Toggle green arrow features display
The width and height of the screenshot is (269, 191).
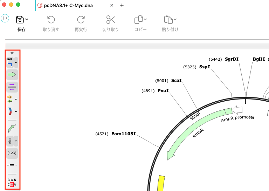[12, 75]
